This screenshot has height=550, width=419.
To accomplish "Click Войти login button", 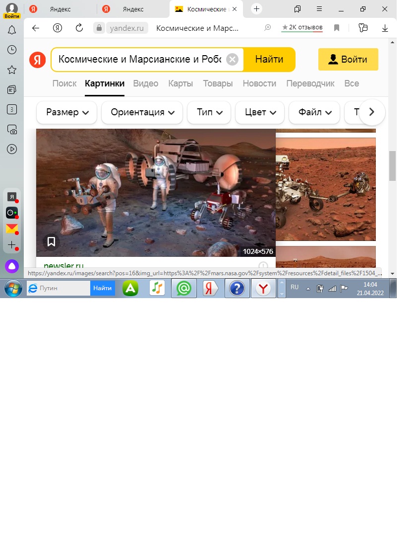I will [x=348, y=59].
